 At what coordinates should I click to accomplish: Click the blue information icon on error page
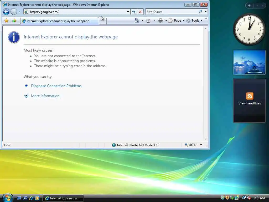[14, 37]
